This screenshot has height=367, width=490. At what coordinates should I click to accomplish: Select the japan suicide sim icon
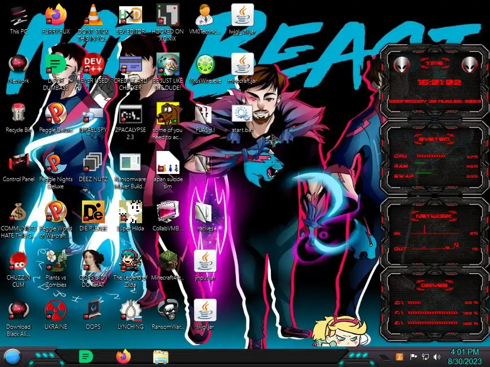pos(168,162)
